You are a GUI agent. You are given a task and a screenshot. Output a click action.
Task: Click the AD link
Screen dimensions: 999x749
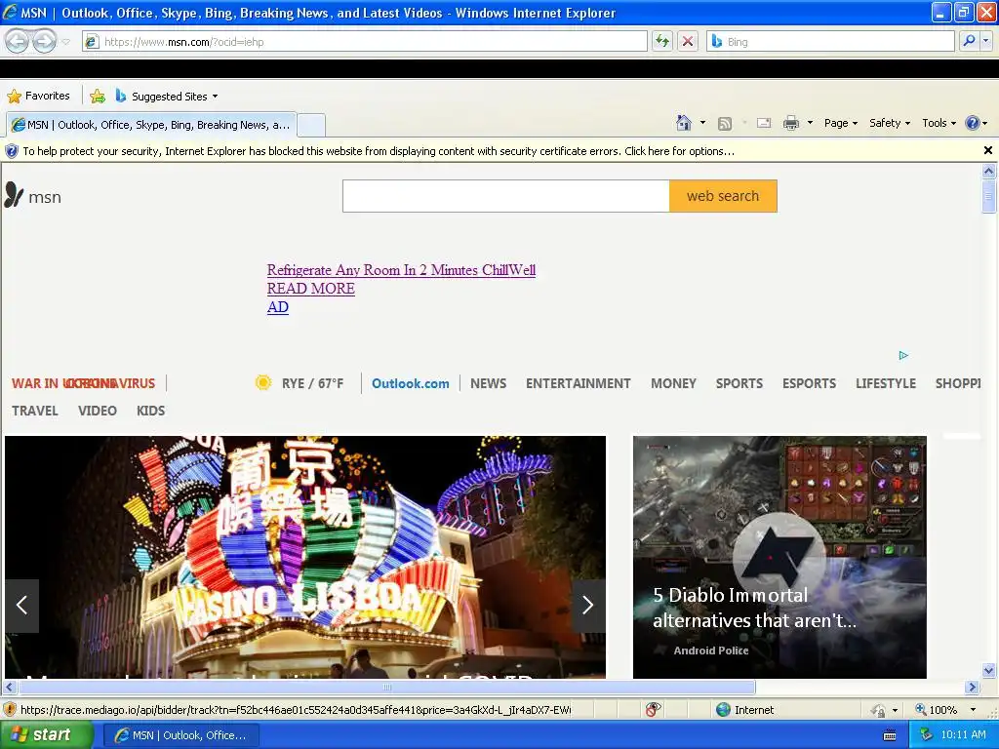click(x=278, y=307)
